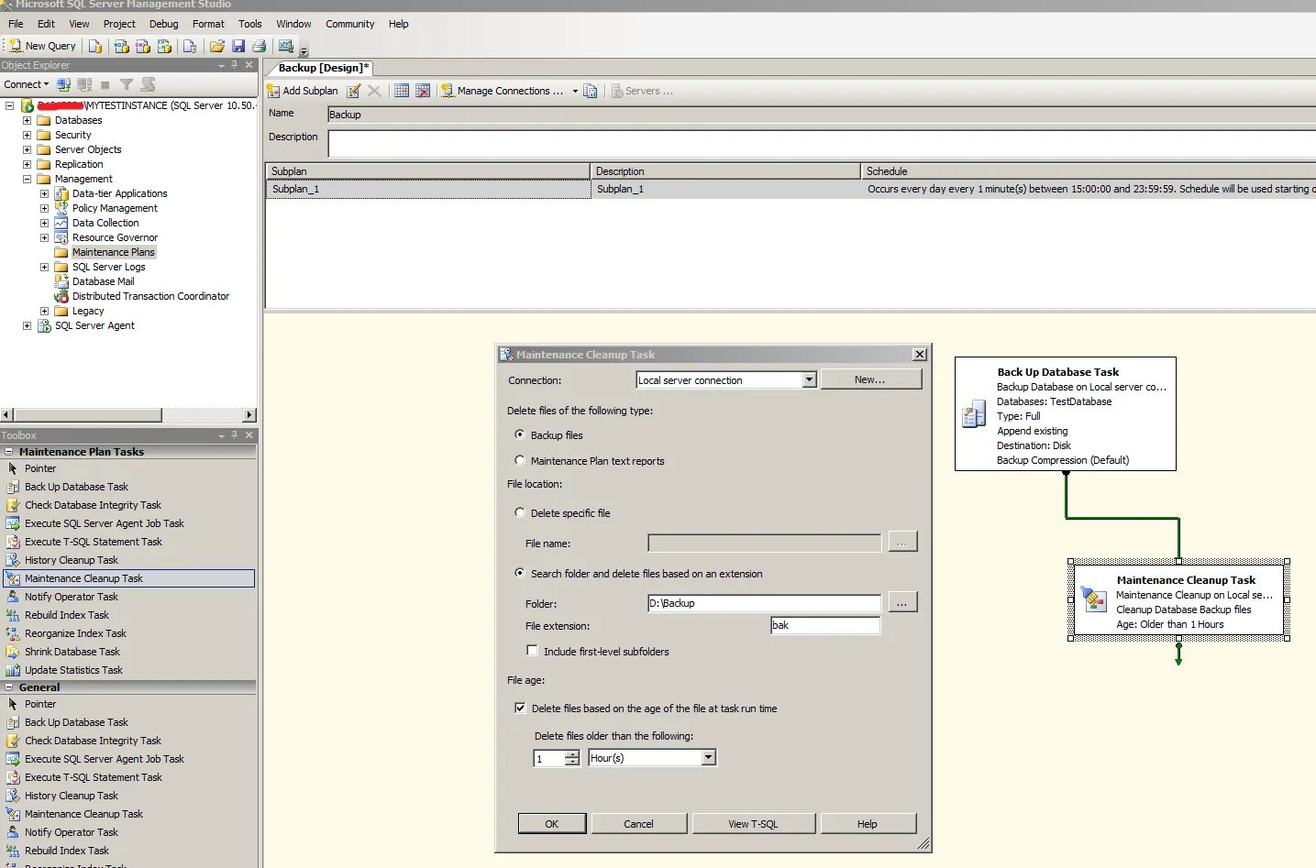Click Add Subplan toolbar button
This screenshot has height=868, width=1316.
tap(303, 91)
